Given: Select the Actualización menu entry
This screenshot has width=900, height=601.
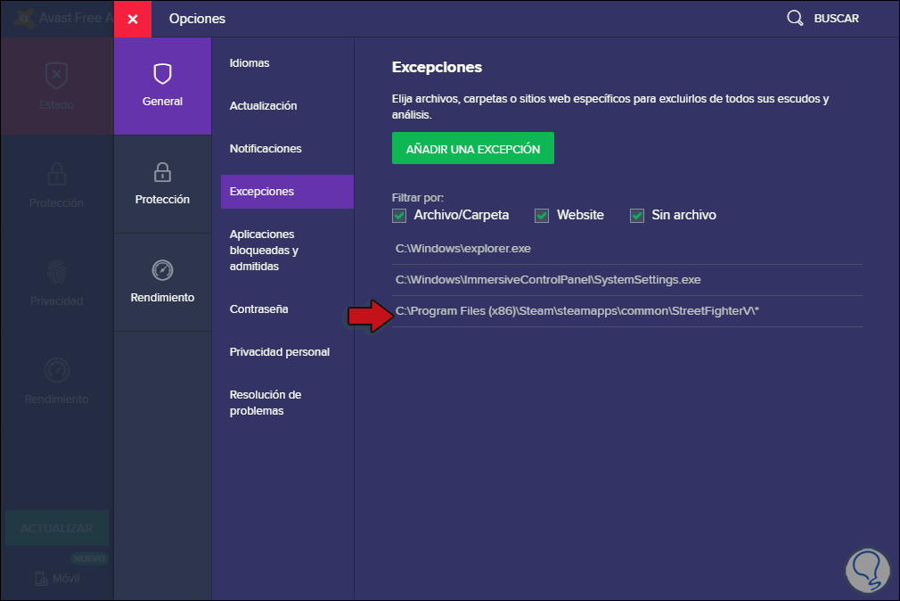Looking at the screenshot, I should click(x=263, y=106).
